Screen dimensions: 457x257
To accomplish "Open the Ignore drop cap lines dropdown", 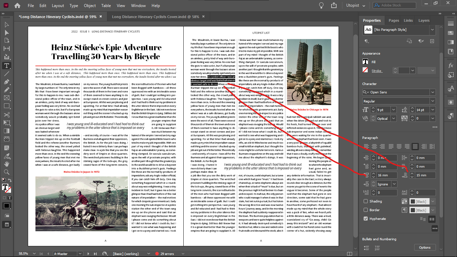I will (395, 184).
